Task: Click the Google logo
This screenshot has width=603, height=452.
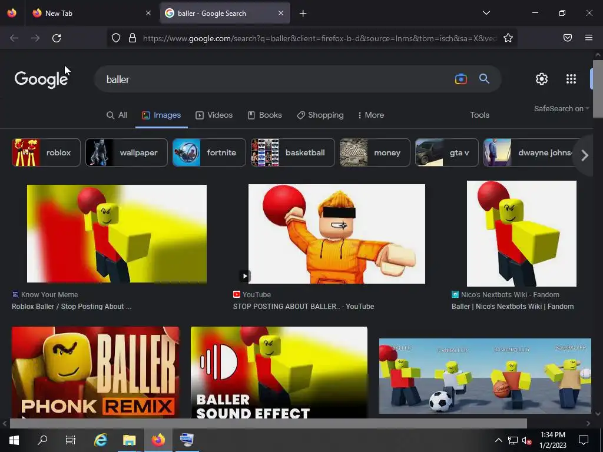Action: click(x=41, y=79)
